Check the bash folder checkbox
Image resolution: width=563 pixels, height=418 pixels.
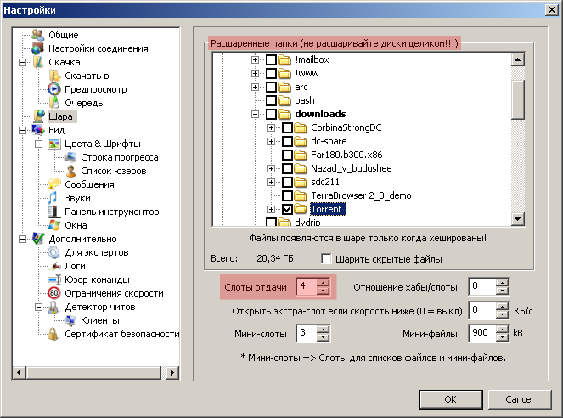[x=271, y=100]
